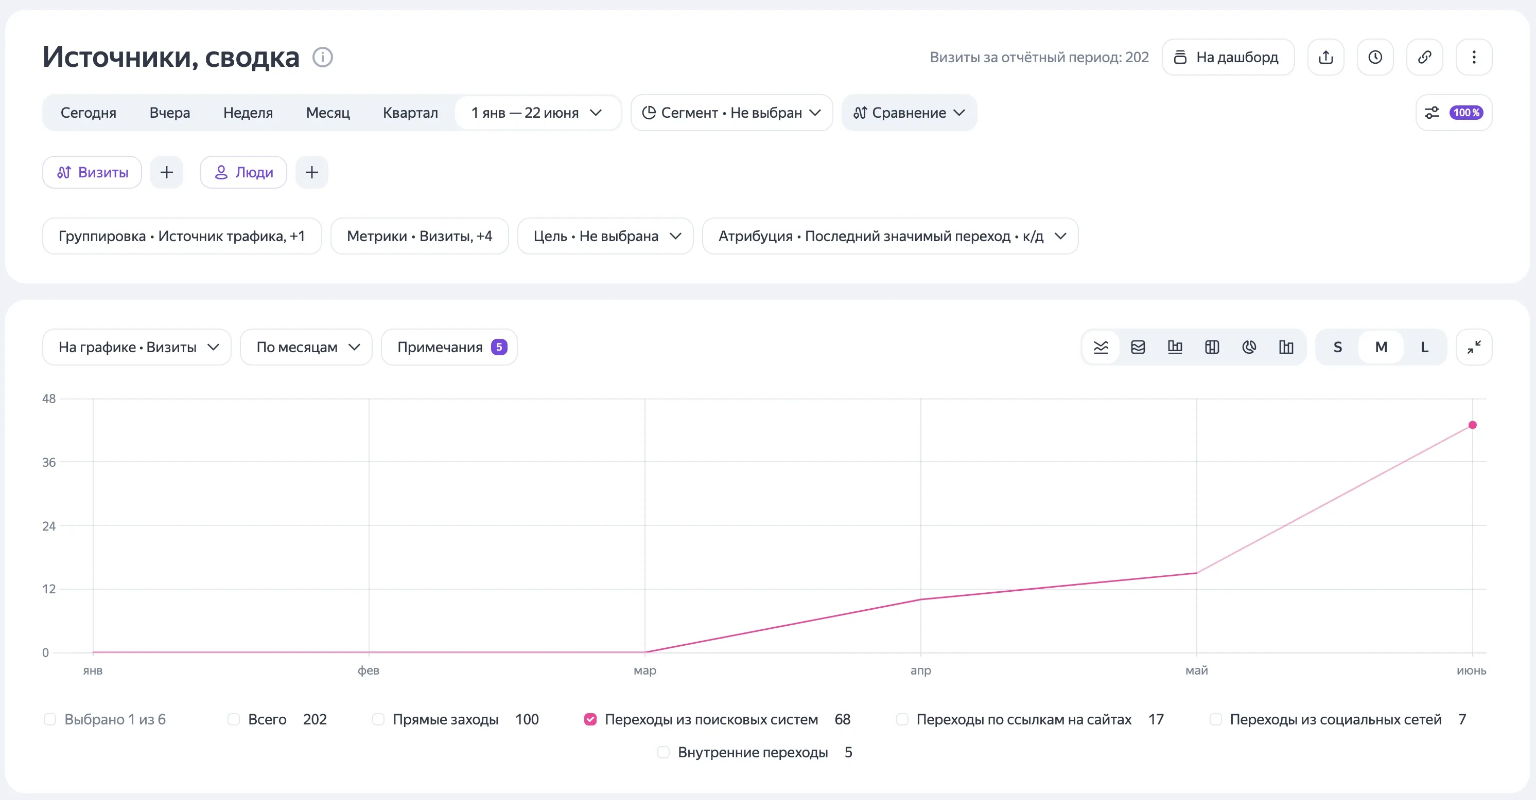1536x800 pixels.
Task: Enable the Прямые заходы checkbox
Action: pyautogui.click(x=378, y=719)
